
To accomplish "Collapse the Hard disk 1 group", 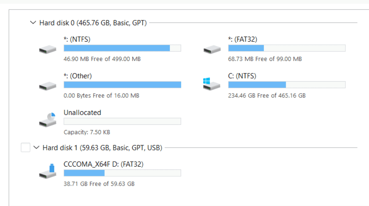I will pyautogui.click(x=37, y=148).
